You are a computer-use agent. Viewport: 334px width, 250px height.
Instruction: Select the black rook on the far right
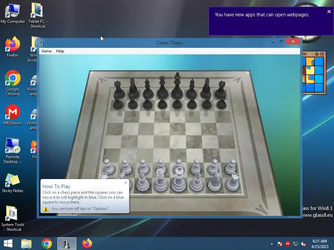click(221, 90)
